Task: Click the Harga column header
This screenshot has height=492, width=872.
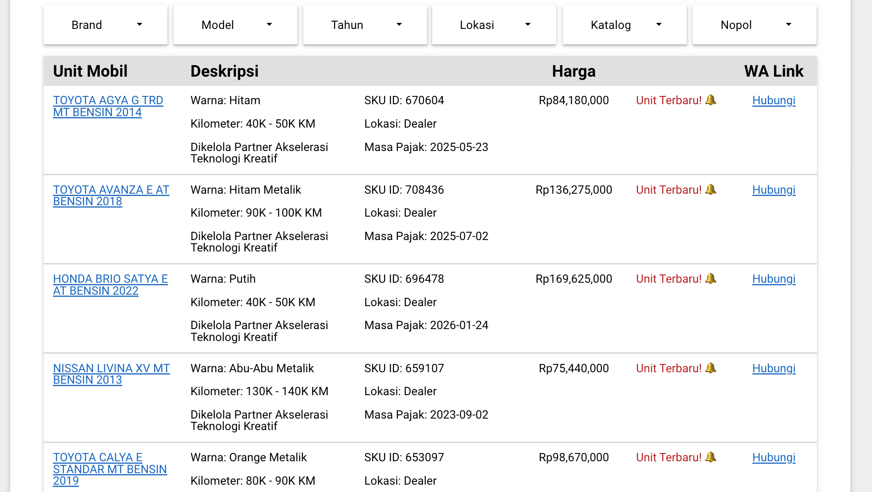Action: click(x=574, y=71)
